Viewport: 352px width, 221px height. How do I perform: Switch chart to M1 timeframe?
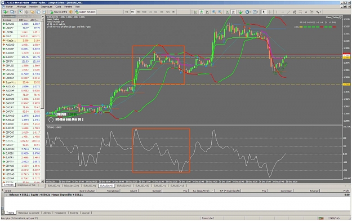click(127, 12)
